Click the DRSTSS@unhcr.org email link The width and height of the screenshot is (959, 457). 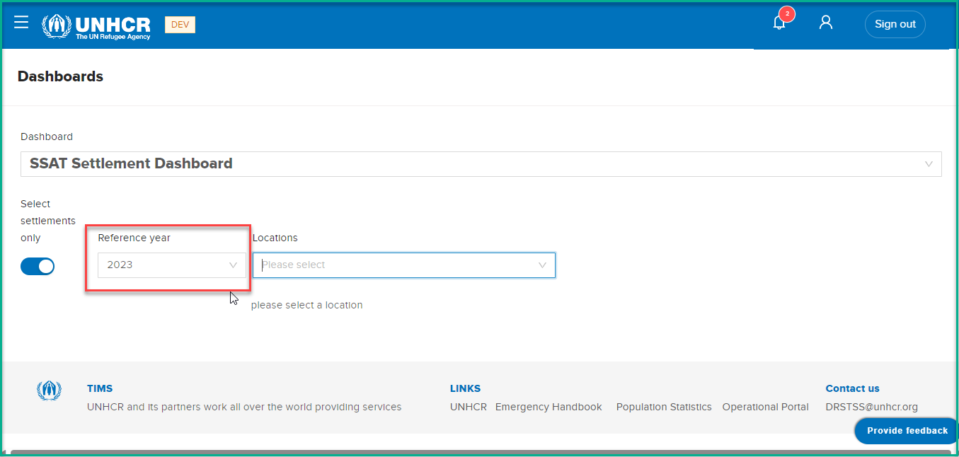(871, 407)
